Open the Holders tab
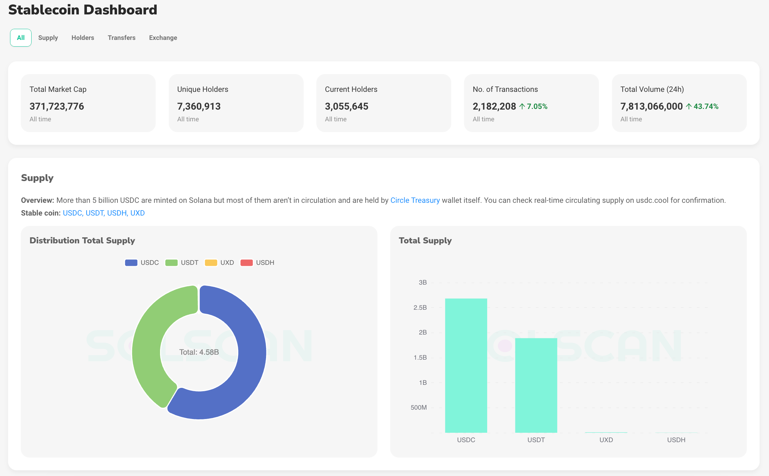Viewport: 769px width, 476px height. [x=83, y=38]
